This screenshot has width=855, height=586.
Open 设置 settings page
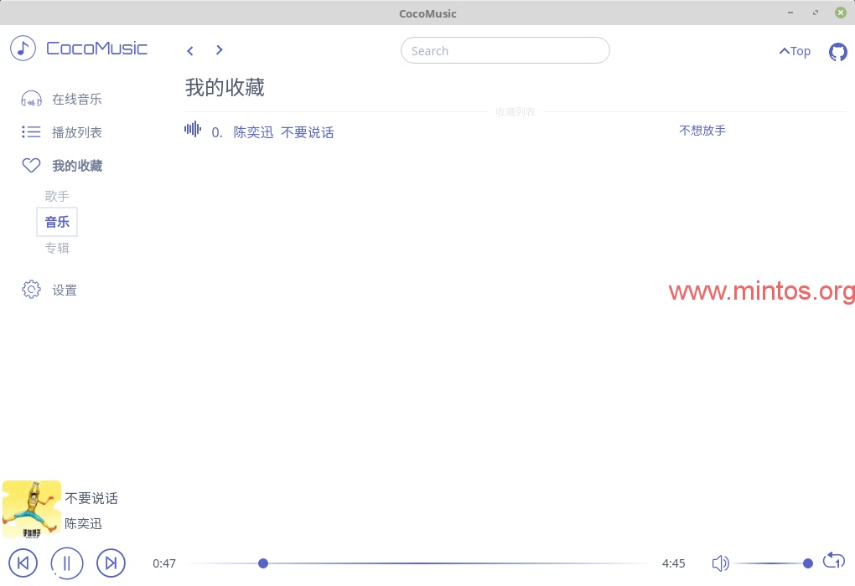(x=64, y=290)
